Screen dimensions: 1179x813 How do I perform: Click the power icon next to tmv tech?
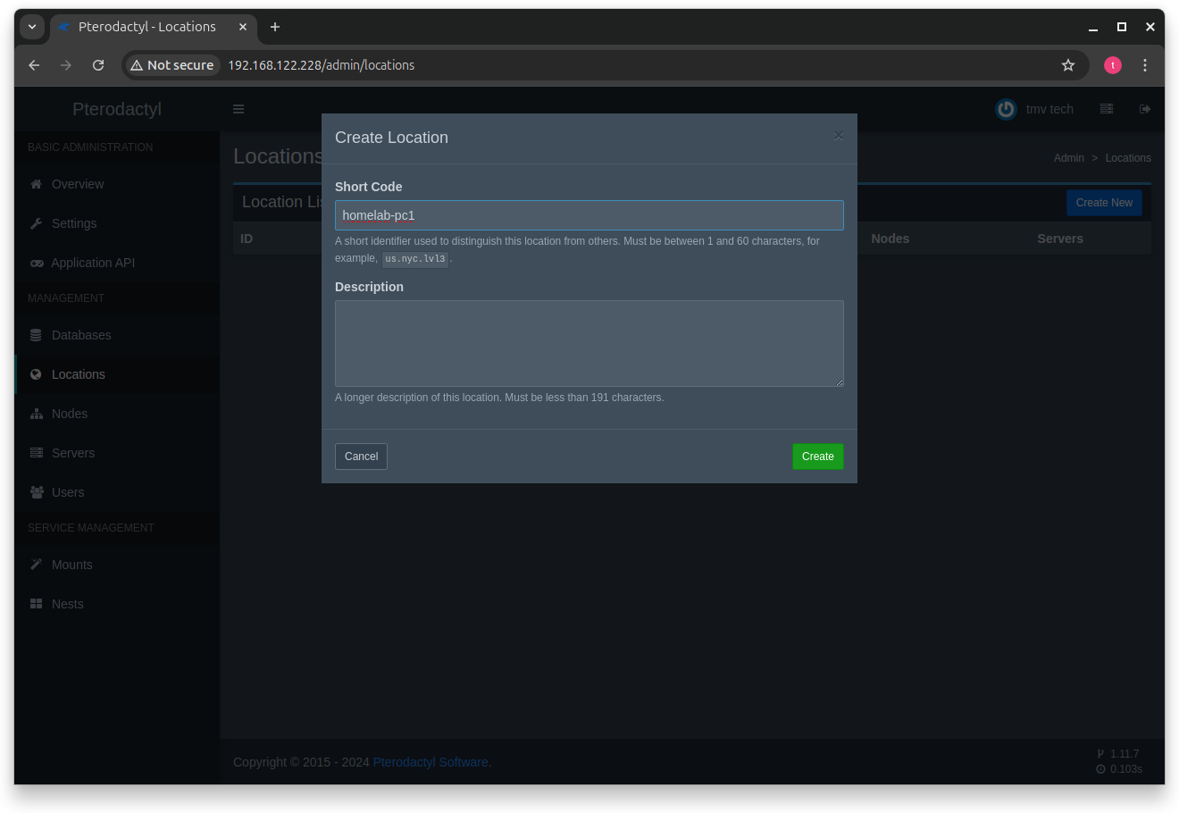[1006, 109]
